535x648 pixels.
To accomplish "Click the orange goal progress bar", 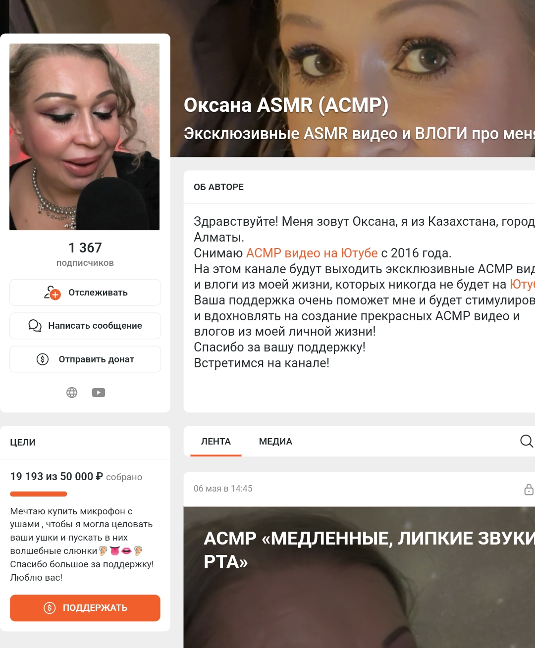I will point(39,494).
